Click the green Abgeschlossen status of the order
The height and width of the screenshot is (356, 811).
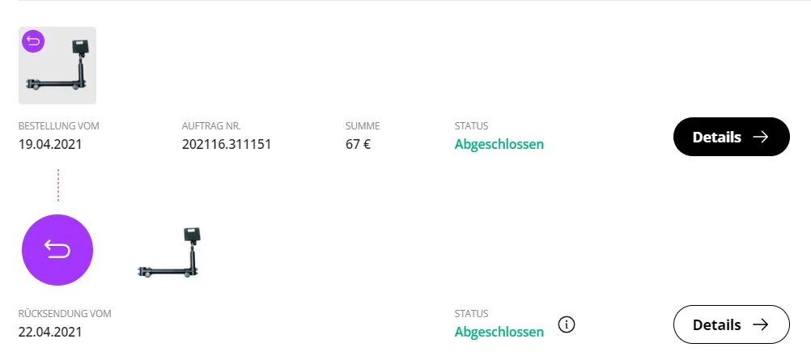(x=499, y=145)
